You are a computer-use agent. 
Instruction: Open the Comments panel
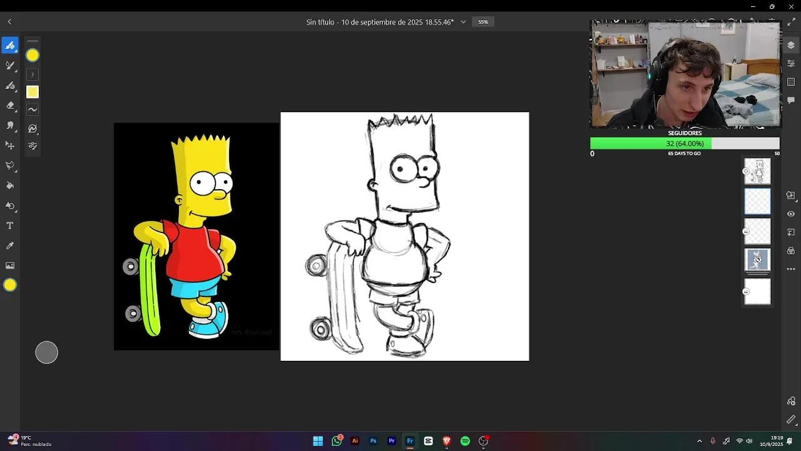pyautogui.click(x=791, y=100)
